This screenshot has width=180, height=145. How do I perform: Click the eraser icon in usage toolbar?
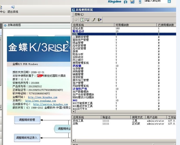tap(76, 20)
